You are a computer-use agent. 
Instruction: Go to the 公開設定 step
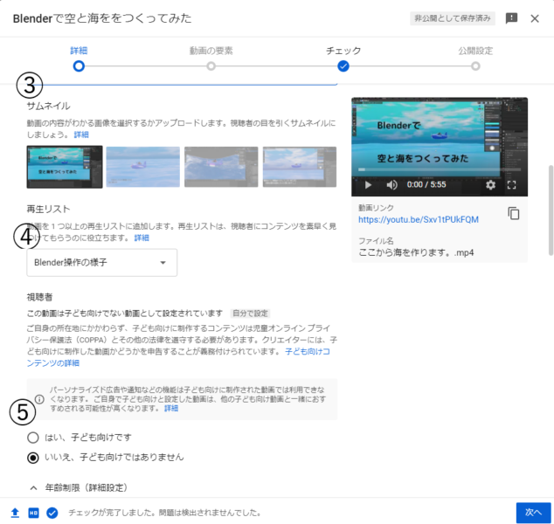tap(475, 66)
